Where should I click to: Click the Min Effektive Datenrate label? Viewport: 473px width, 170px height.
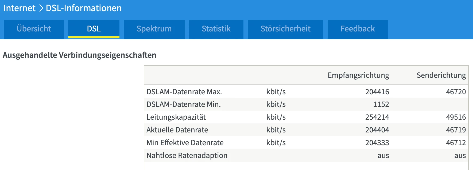185,143
